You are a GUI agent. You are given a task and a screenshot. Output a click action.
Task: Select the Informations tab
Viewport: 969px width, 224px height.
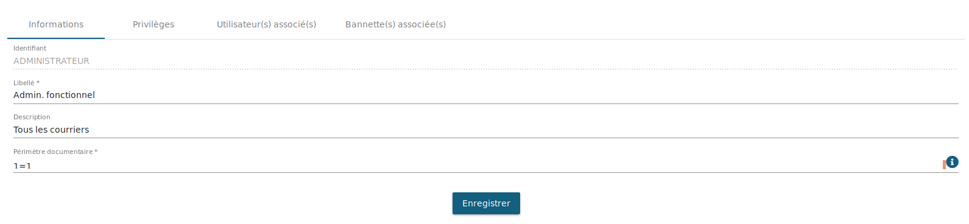pyautogui.click(x=56, y=24)
